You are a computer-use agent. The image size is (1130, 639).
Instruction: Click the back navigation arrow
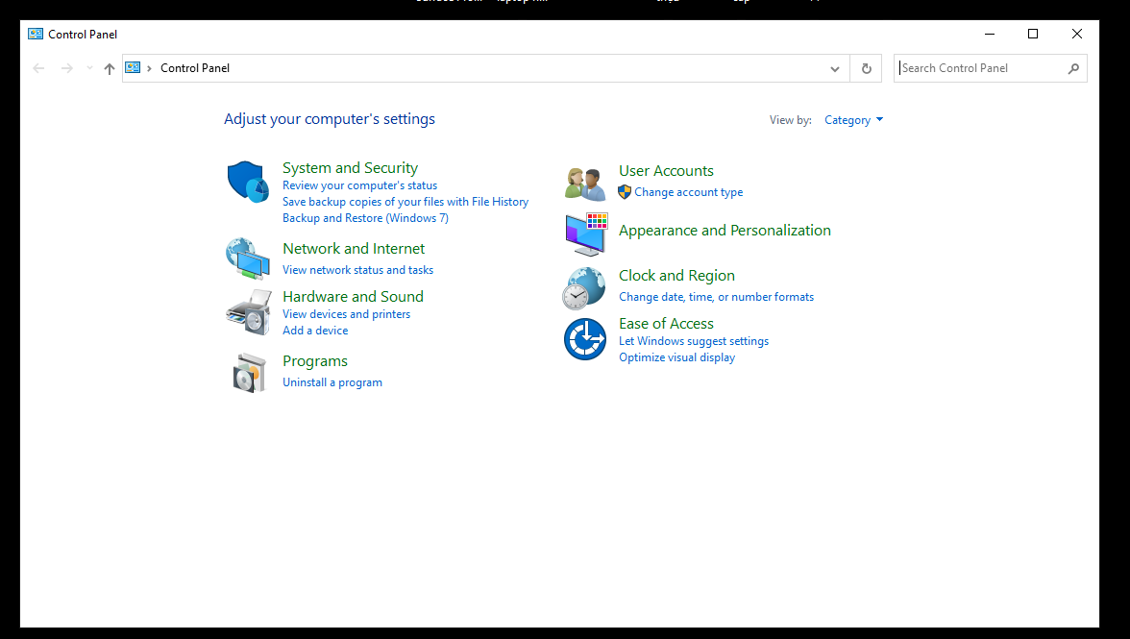(38, 68)
